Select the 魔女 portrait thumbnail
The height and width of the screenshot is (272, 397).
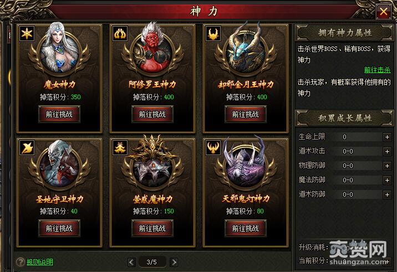59,49
